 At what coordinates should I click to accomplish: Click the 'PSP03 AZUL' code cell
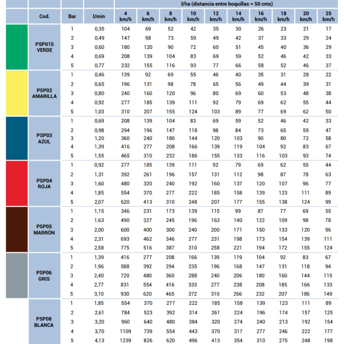coord(44,138)
